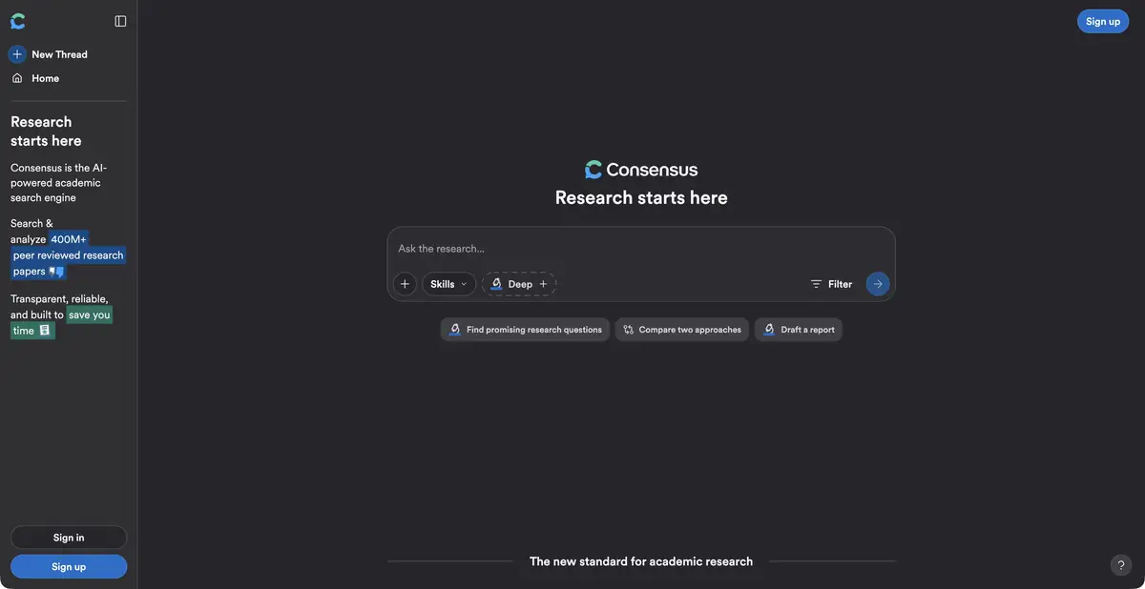
Task: Click Sign up in the top right
Action: [x=1103, y=21]
